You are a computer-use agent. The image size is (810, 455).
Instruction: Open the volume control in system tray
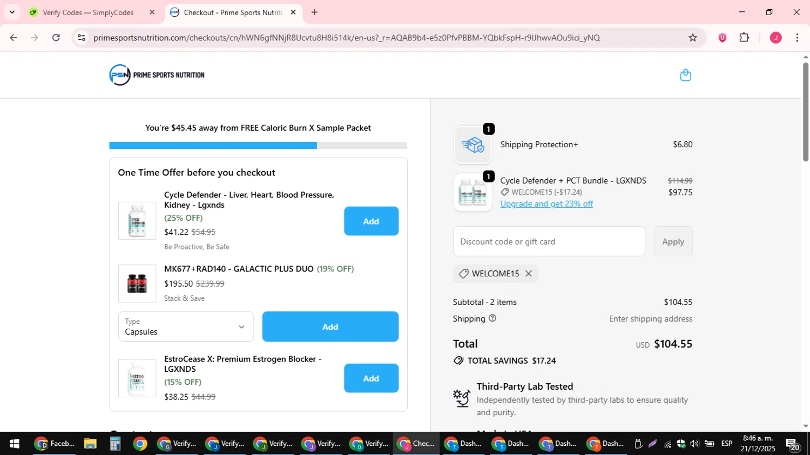(x=694, y=444)
